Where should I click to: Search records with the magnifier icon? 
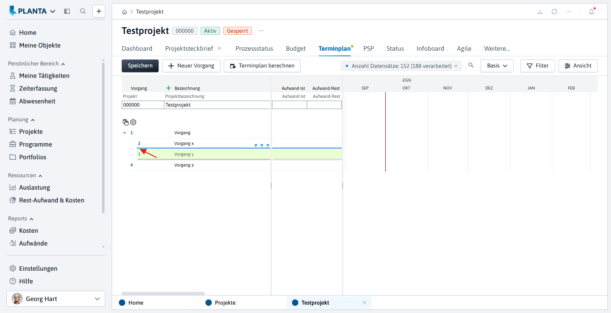click(471, 65)
